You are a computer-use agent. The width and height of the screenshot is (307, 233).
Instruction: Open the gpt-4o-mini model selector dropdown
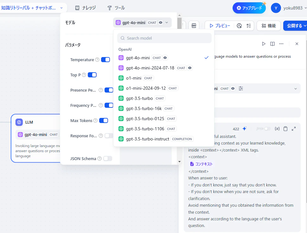click(x=142, y=23)
